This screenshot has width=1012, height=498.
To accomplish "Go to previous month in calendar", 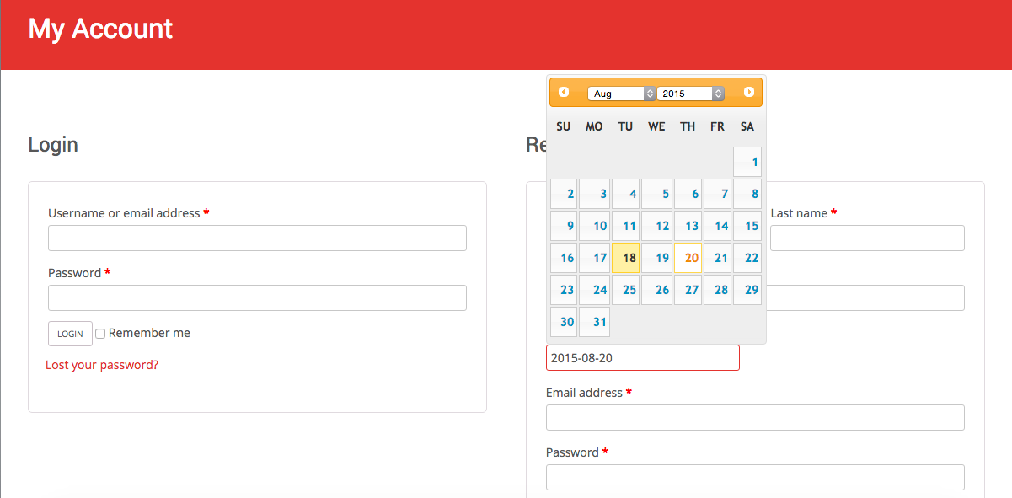I will (x=564, y=92).
